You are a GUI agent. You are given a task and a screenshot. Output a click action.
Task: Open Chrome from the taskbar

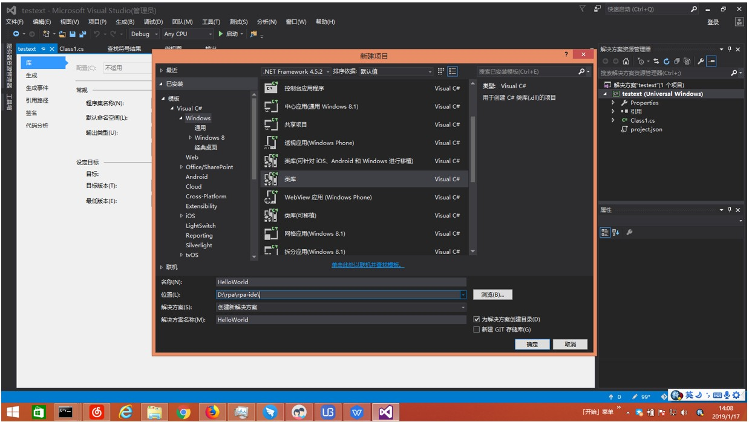183,412
